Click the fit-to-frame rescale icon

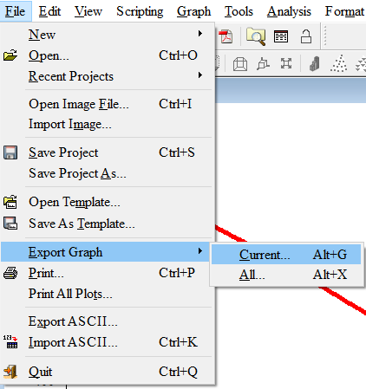point(286,63)
